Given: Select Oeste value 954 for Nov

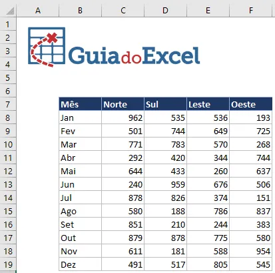Looking at the screenshot, I should click(x=251, y=251).
